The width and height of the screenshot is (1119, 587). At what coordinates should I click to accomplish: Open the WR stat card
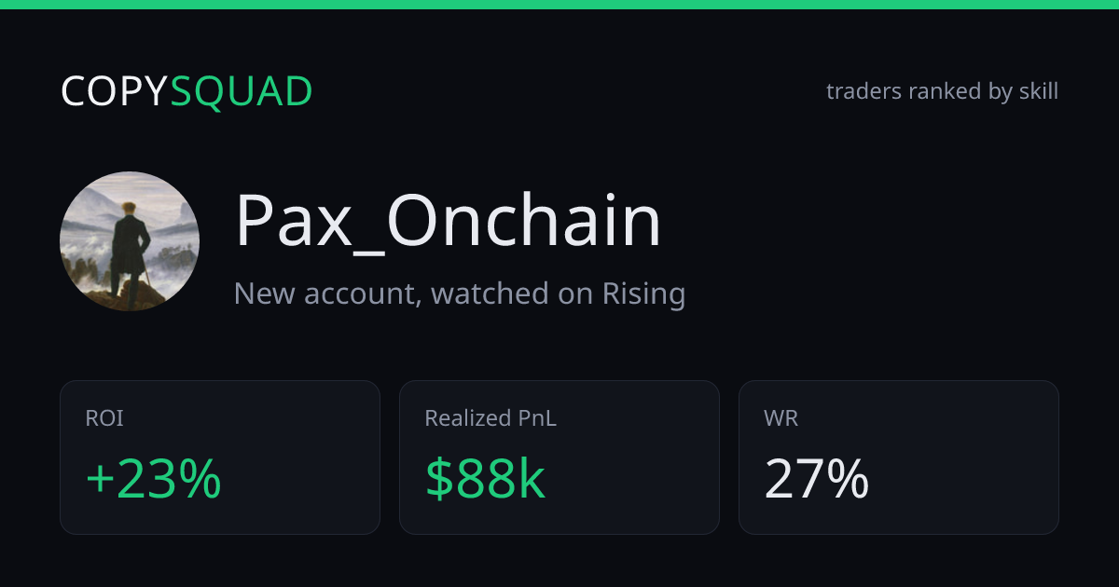coord(899,457)
